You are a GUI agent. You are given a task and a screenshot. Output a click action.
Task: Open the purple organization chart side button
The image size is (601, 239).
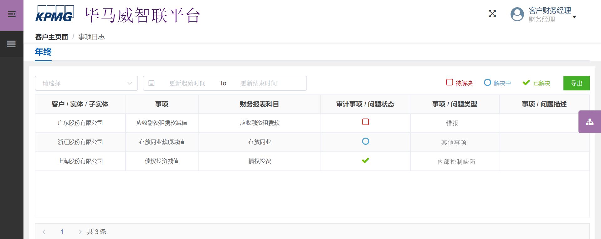point(589,122)
